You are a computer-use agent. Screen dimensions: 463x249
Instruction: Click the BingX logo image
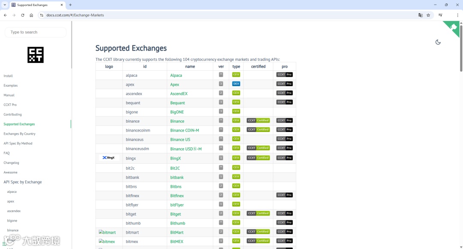pos(108,158)
